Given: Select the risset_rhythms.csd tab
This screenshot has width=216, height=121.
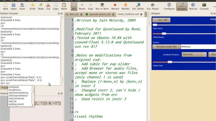Looking at the screenshot, I should tap(128, 14).
